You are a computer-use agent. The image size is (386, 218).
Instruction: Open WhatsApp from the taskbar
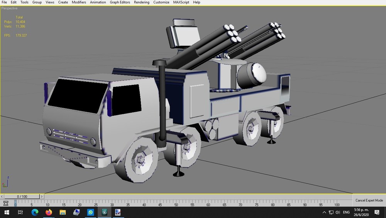click(x=90, y=212)
